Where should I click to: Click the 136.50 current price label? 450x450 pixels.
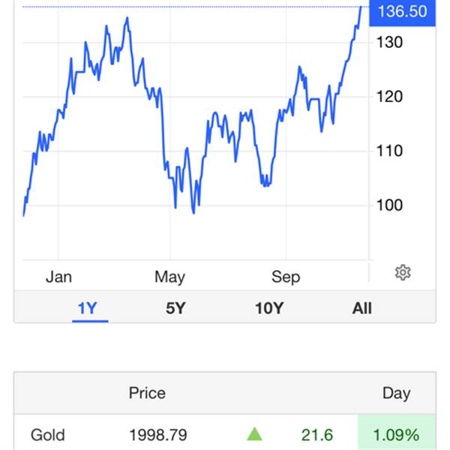click(x=402, y=12)
